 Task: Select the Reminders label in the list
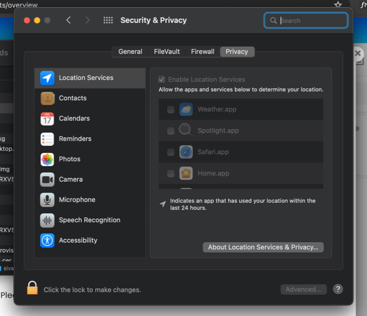pyautogui.click(x=75, y=139)
